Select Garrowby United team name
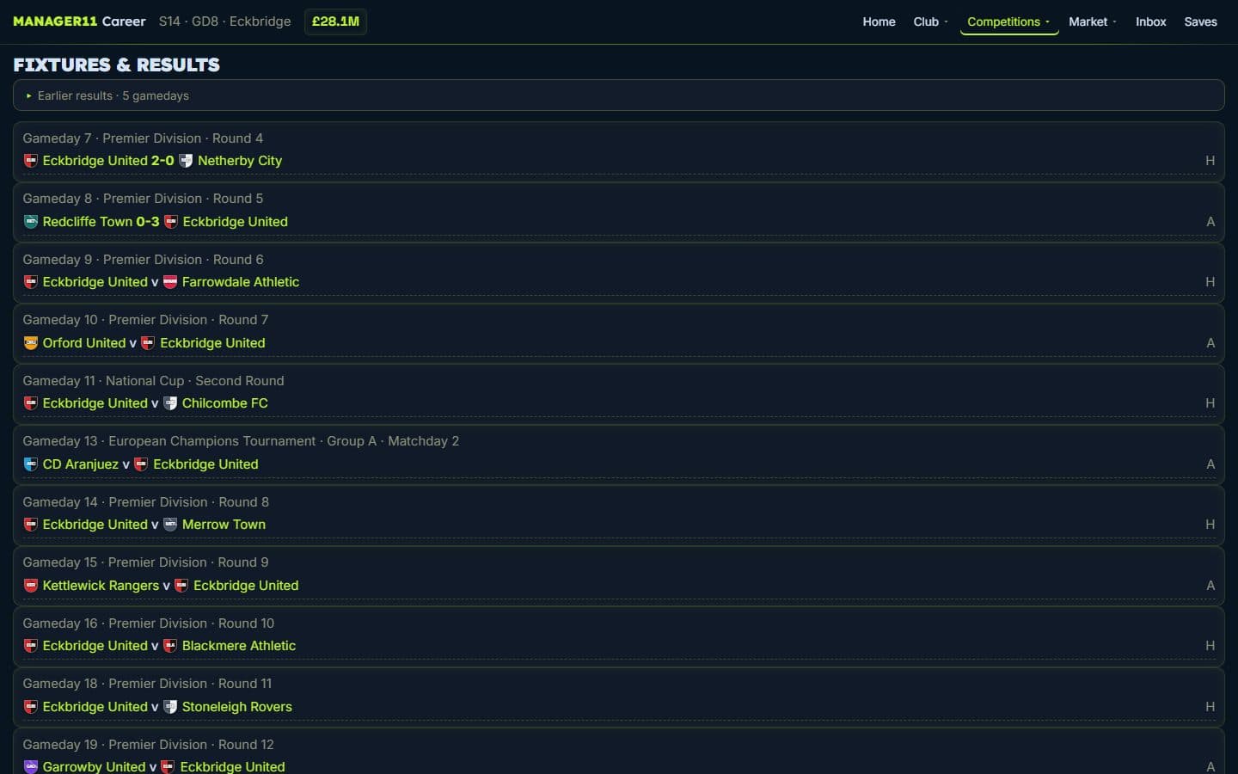 [x=95, y=766]
